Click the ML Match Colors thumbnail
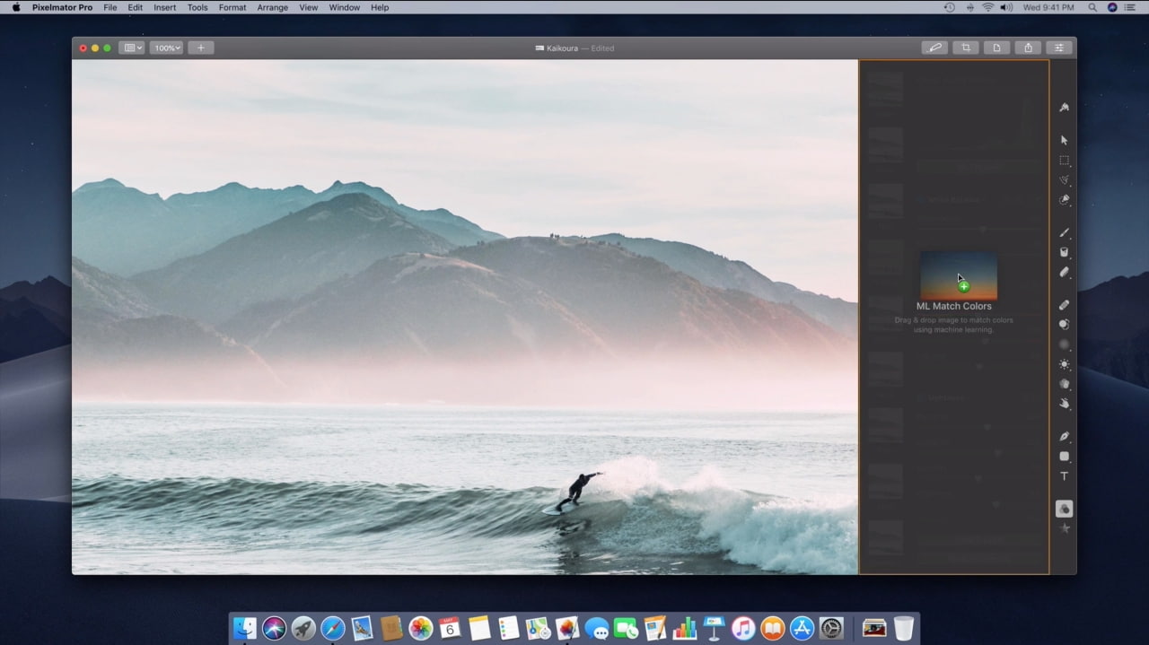 pos(958,275)
